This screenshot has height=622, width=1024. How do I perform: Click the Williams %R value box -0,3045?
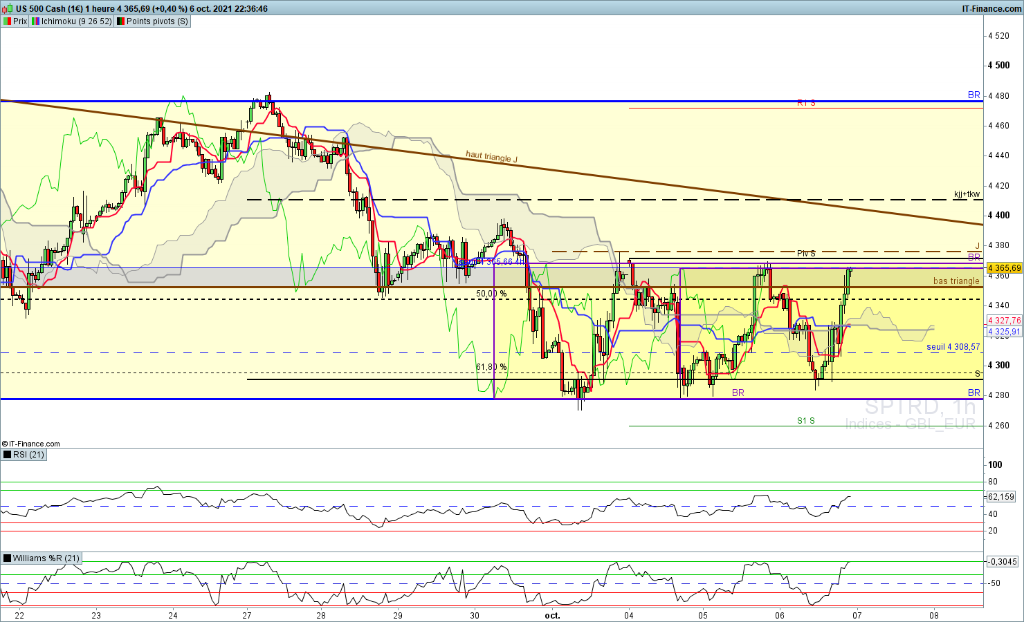(x=1003, y=562)
